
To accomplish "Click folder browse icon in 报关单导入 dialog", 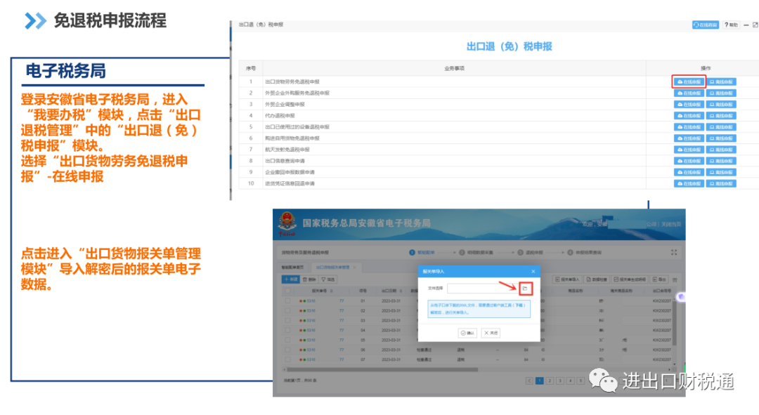I will pyautogui.click(x=525, y=289).
